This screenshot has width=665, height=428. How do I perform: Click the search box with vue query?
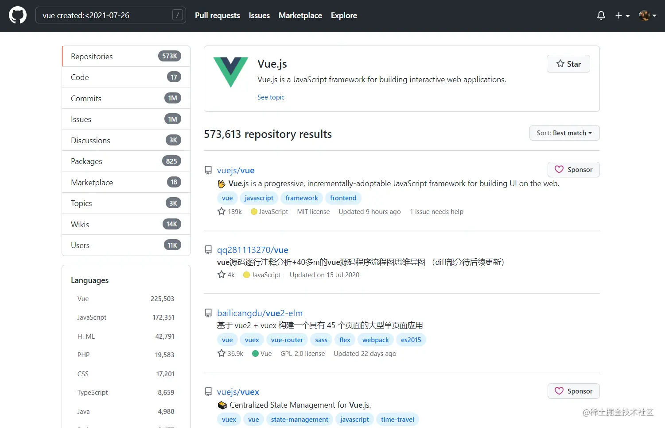coord(111,15)
